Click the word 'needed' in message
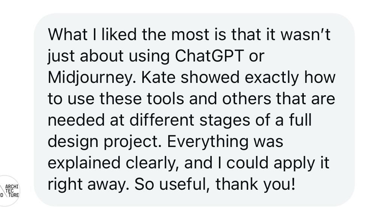The image size is (365, 213). pyautogui.click(x=76, y=120)
